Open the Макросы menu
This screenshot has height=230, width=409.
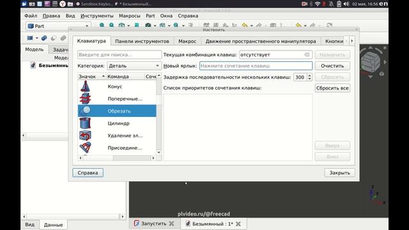(x=129, y=15)
